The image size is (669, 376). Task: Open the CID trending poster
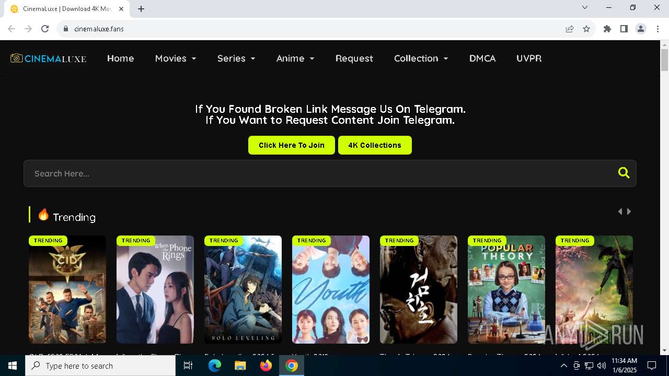tap(67, 289)
